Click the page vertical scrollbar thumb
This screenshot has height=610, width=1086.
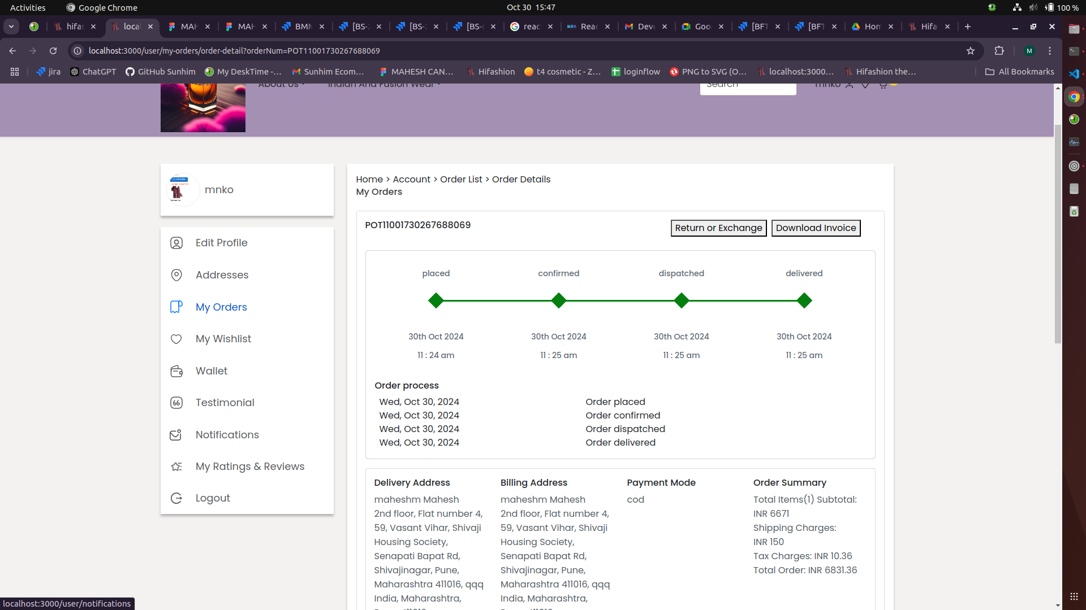click(1058, 234)
